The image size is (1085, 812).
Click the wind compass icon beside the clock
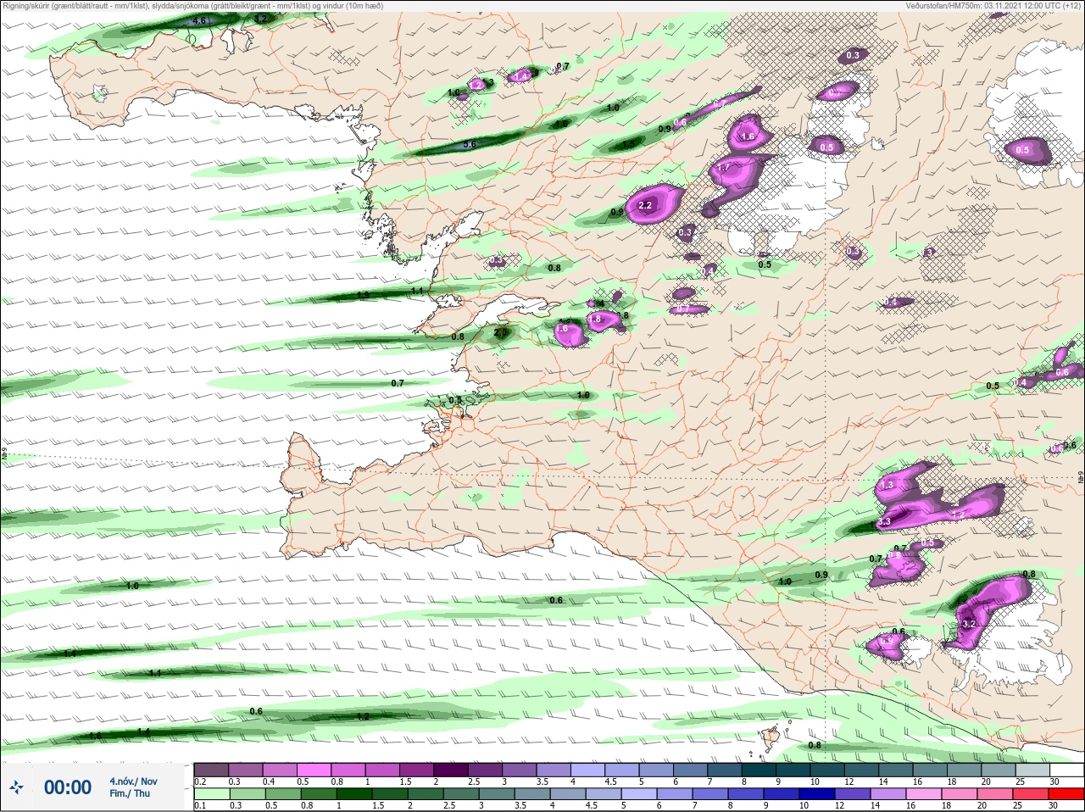click(16, 788)
